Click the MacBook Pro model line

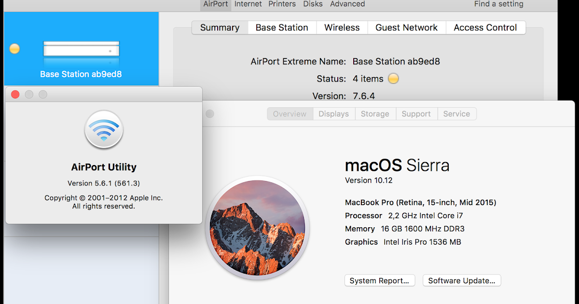tap(421, 203)
